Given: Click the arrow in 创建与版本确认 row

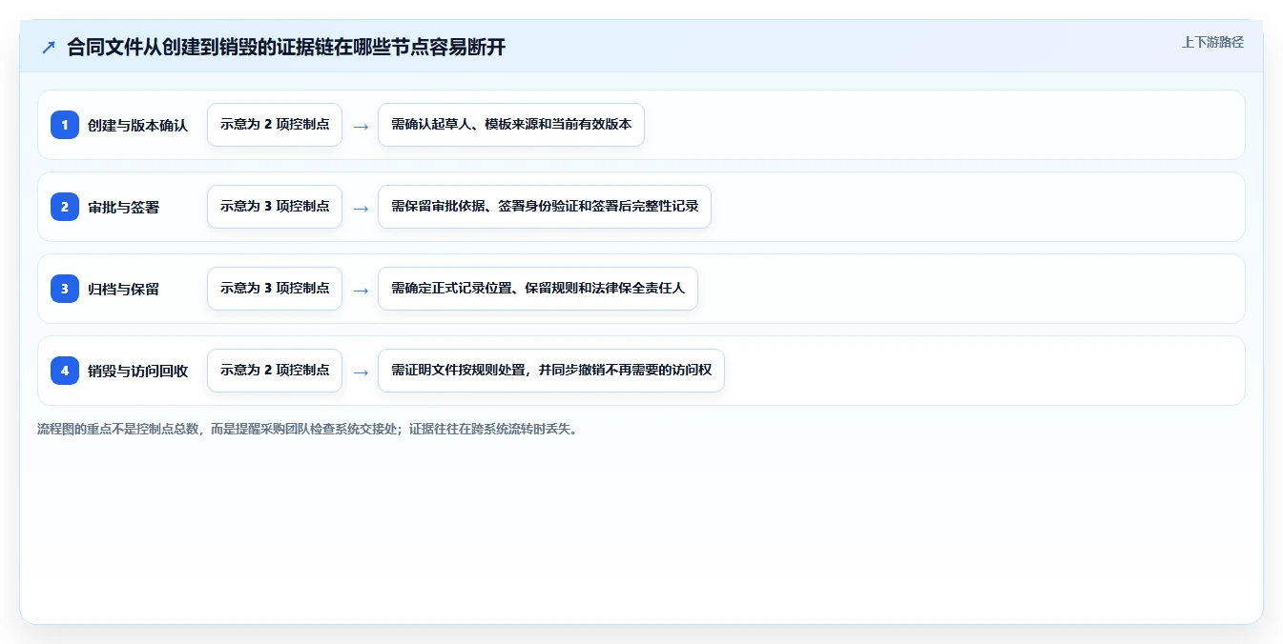Looking at the screenshot, I should pyautogui.click(x=361, y=126).
